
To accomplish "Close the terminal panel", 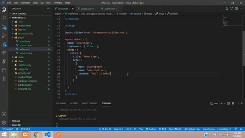I will [242, 103].
